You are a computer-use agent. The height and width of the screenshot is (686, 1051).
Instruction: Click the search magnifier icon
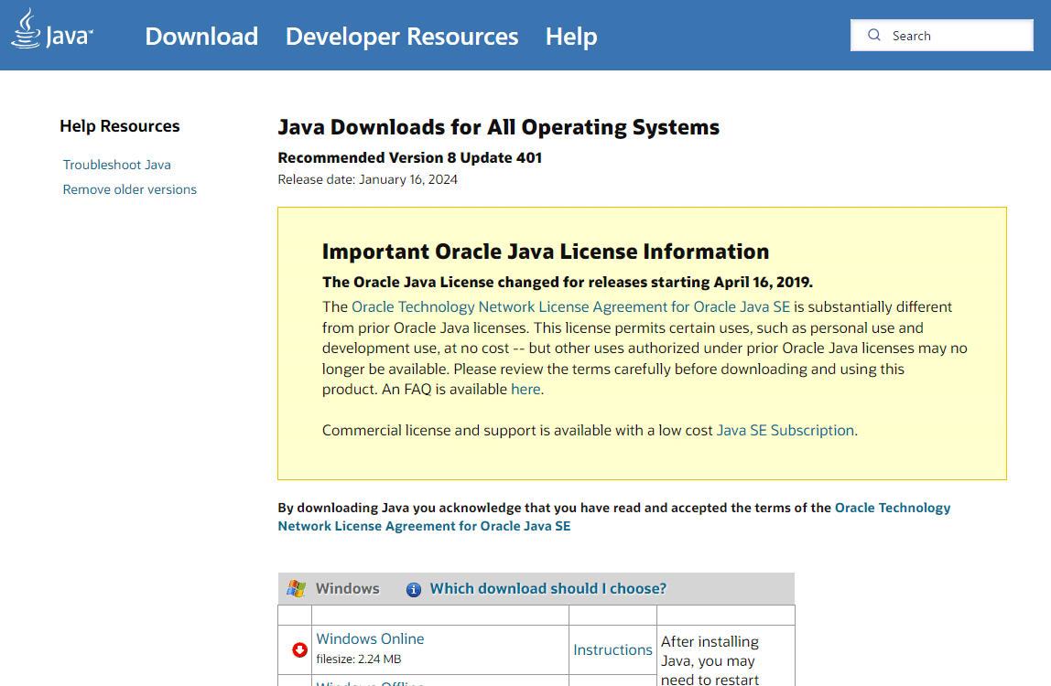pyautogui.click(x=874, y=35)
